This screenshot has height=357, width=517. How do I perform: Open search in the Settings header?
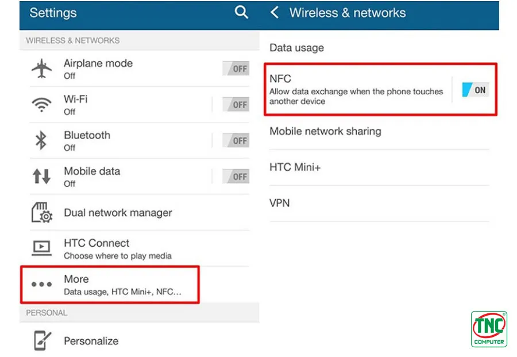click(x=241, y=13)
